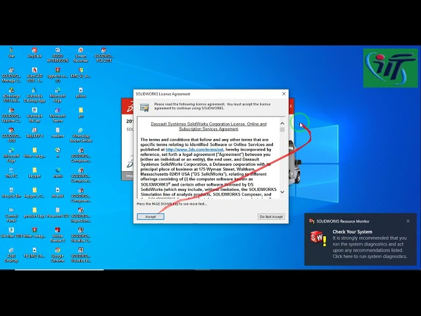Select the FB_IMG image file icon
421x316 pixels.
34,252
